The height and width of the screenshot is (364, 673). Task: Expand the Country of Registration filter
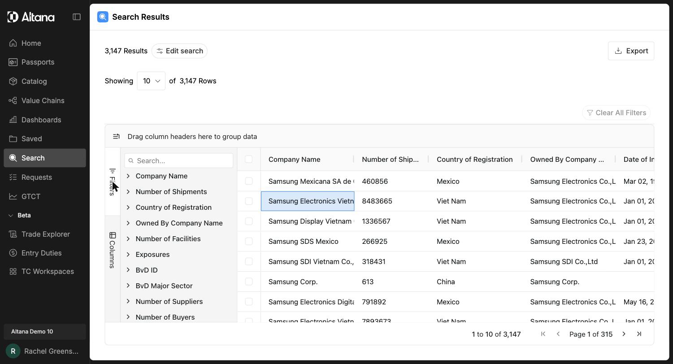point(128,207)
